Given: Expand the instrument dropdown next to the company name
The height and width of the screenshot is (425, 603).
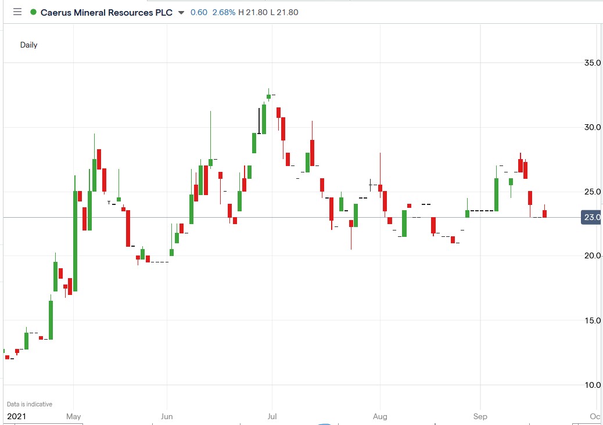Looking at the screenshot, I should [182, 12].
